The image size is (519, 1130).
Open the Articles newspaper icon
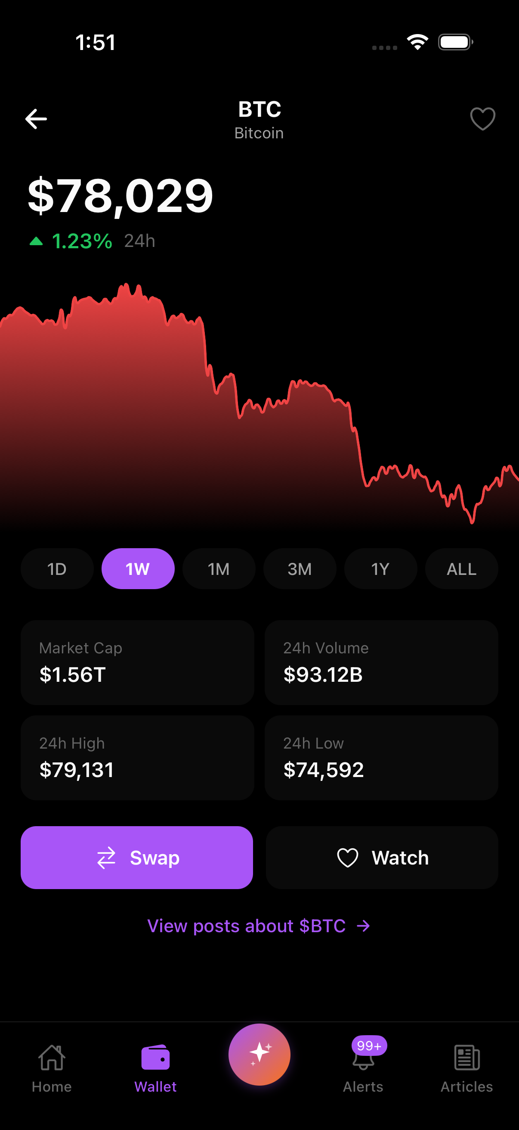pyautogui.click(x=467, y=1069)
